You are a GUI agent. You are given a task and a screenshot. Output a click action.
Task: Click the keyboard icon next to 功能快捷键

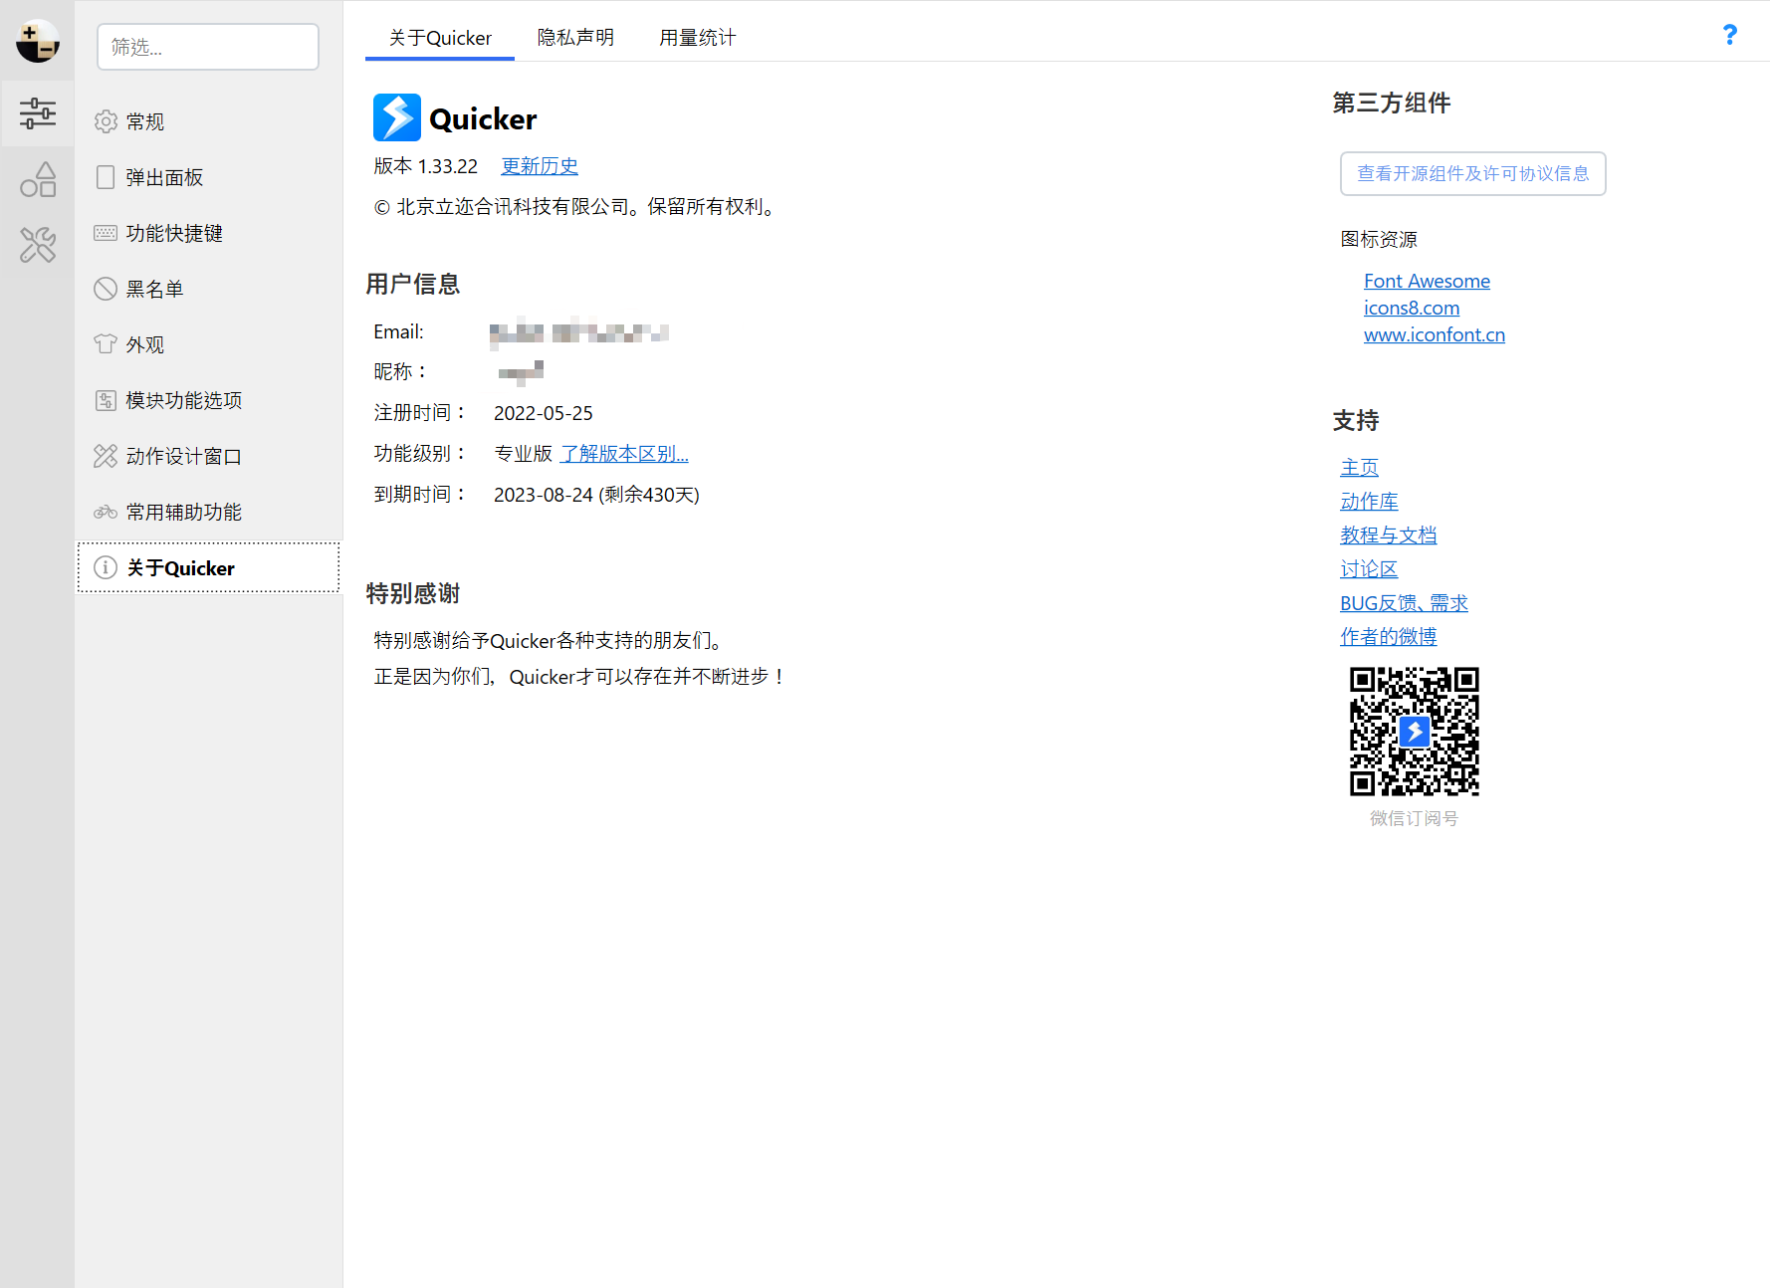106,233
